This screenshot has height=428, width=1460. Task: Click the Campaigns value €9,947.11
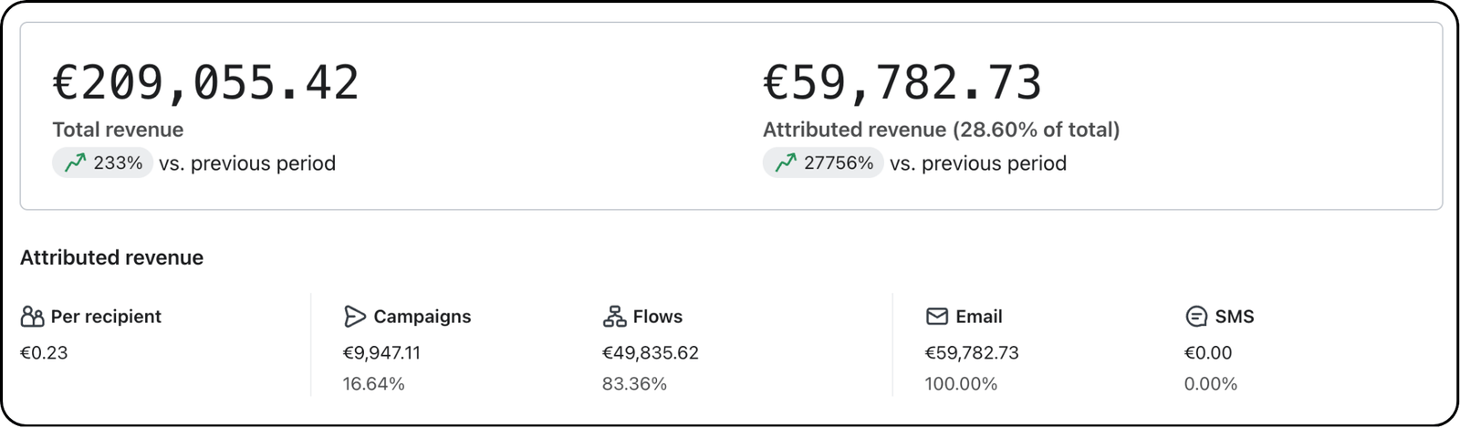click(381, 353)
